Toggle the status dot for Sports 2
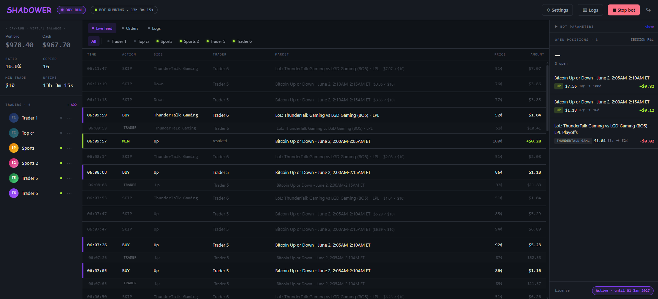 pyautogui.click(x=61, y=163)
